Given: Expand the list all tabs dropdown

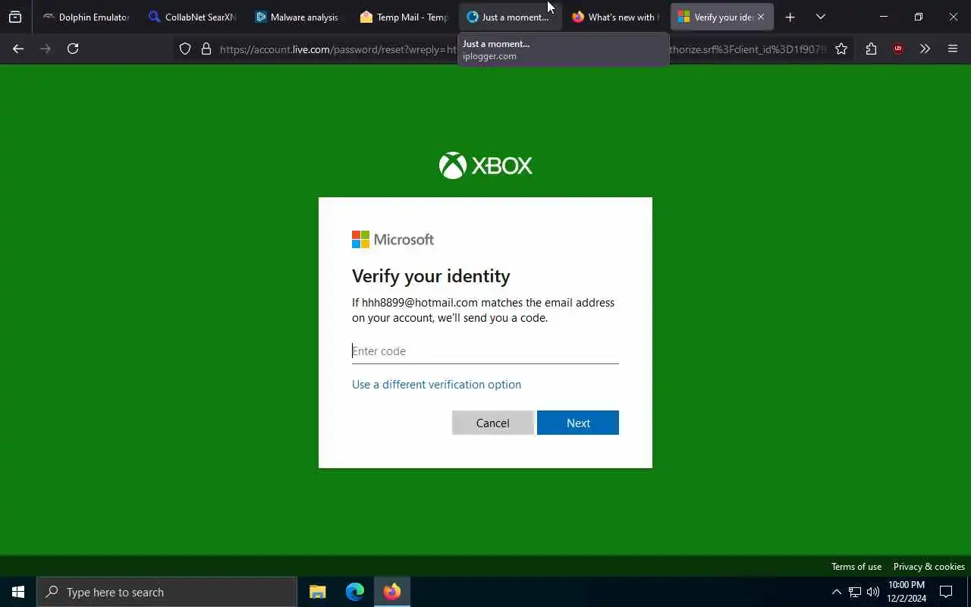Looking at the screenshot, I should (821, 17).
